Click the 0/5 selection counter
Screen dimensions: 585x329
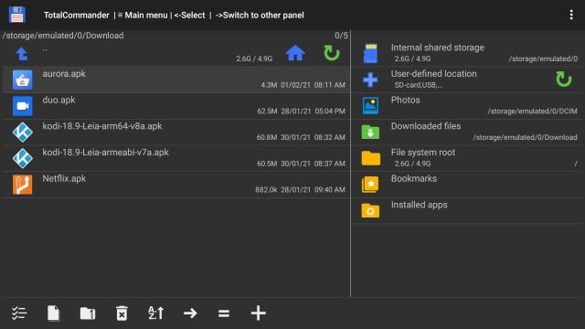click(x=341, y=36)
